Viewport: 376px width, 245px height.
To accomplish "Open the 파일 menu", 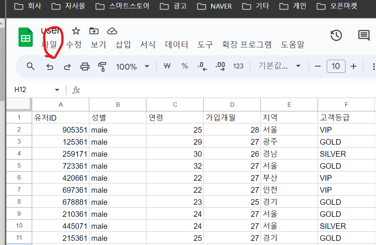I will point(49,45).
